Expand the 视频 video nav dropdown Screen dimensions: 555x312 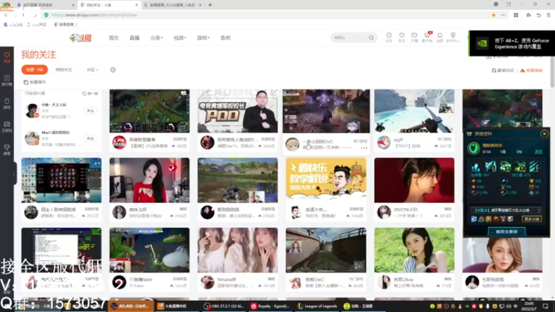[180, 38]
